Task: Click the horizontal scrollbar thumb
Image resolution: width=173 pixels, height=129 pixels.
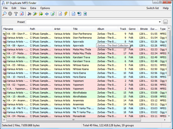Action: (73, 120)
